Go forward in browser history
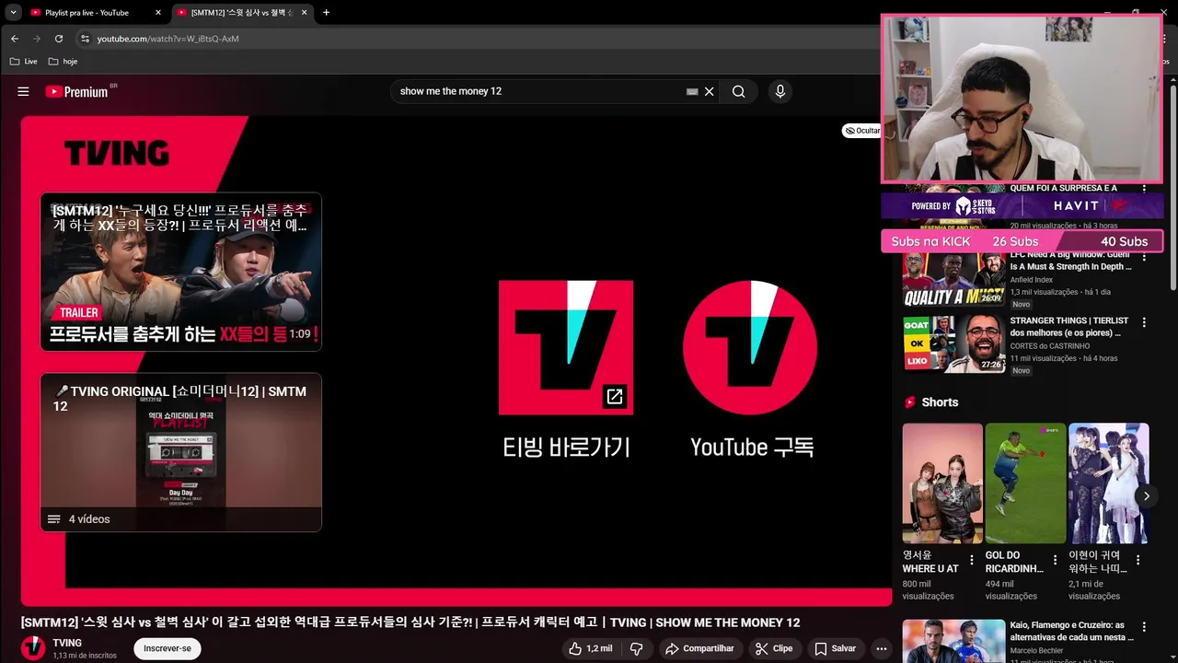This screenshot has width=1178, height=663. [37, 39]
